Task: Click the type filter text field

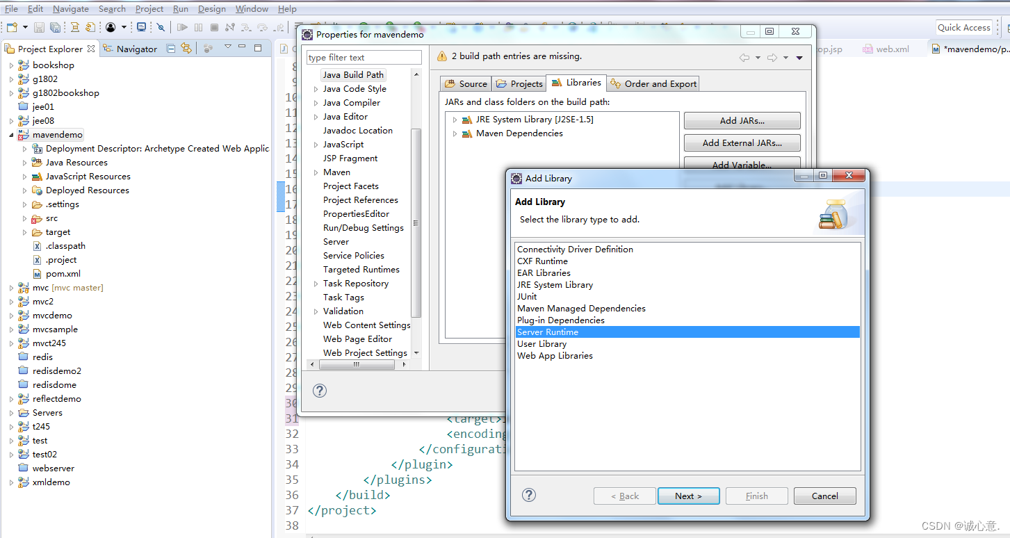Action: coord(364,58)
